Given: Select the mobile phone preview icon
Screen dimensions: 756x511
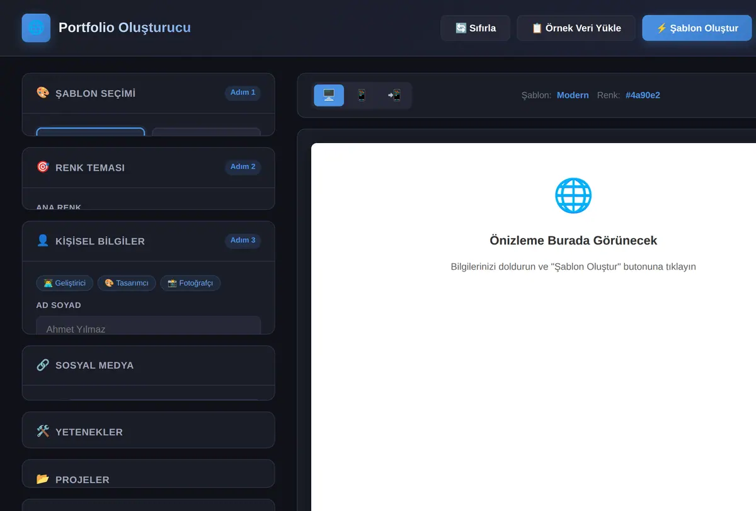Looking at the screenshot, I should click(362, 95).
